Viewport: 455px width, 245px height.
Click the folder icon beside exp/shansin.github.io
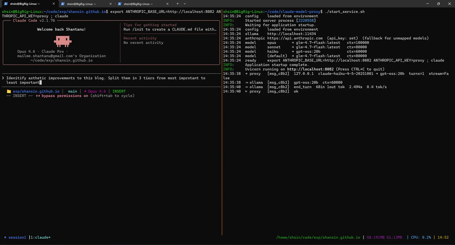click(9, 91)
